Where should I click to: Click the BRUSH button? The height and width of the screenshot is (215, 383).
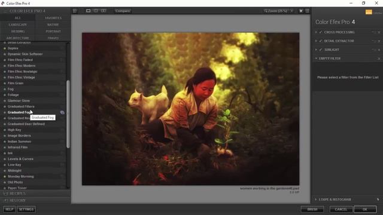[312, 210]
